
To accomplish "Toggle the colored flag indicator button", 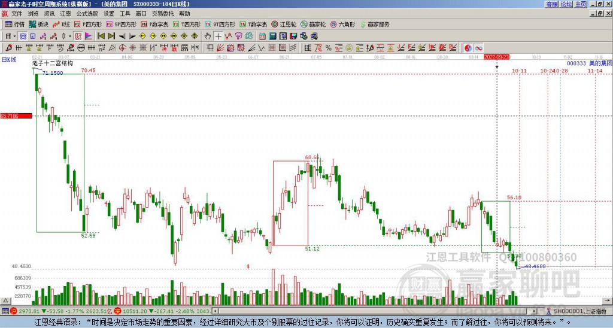I will pyautogui.click(x=89, y=37).
